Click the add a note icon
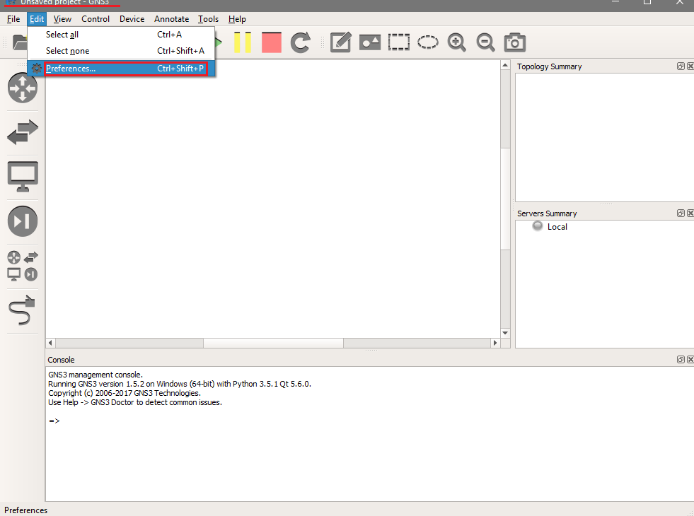 [x=341, y=42]
